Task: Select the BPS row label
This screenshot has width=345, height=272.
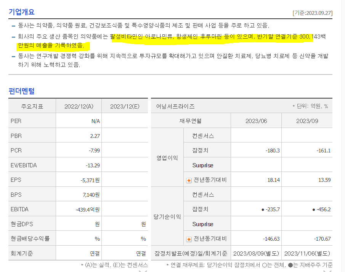Action: [x=16, y=194]
